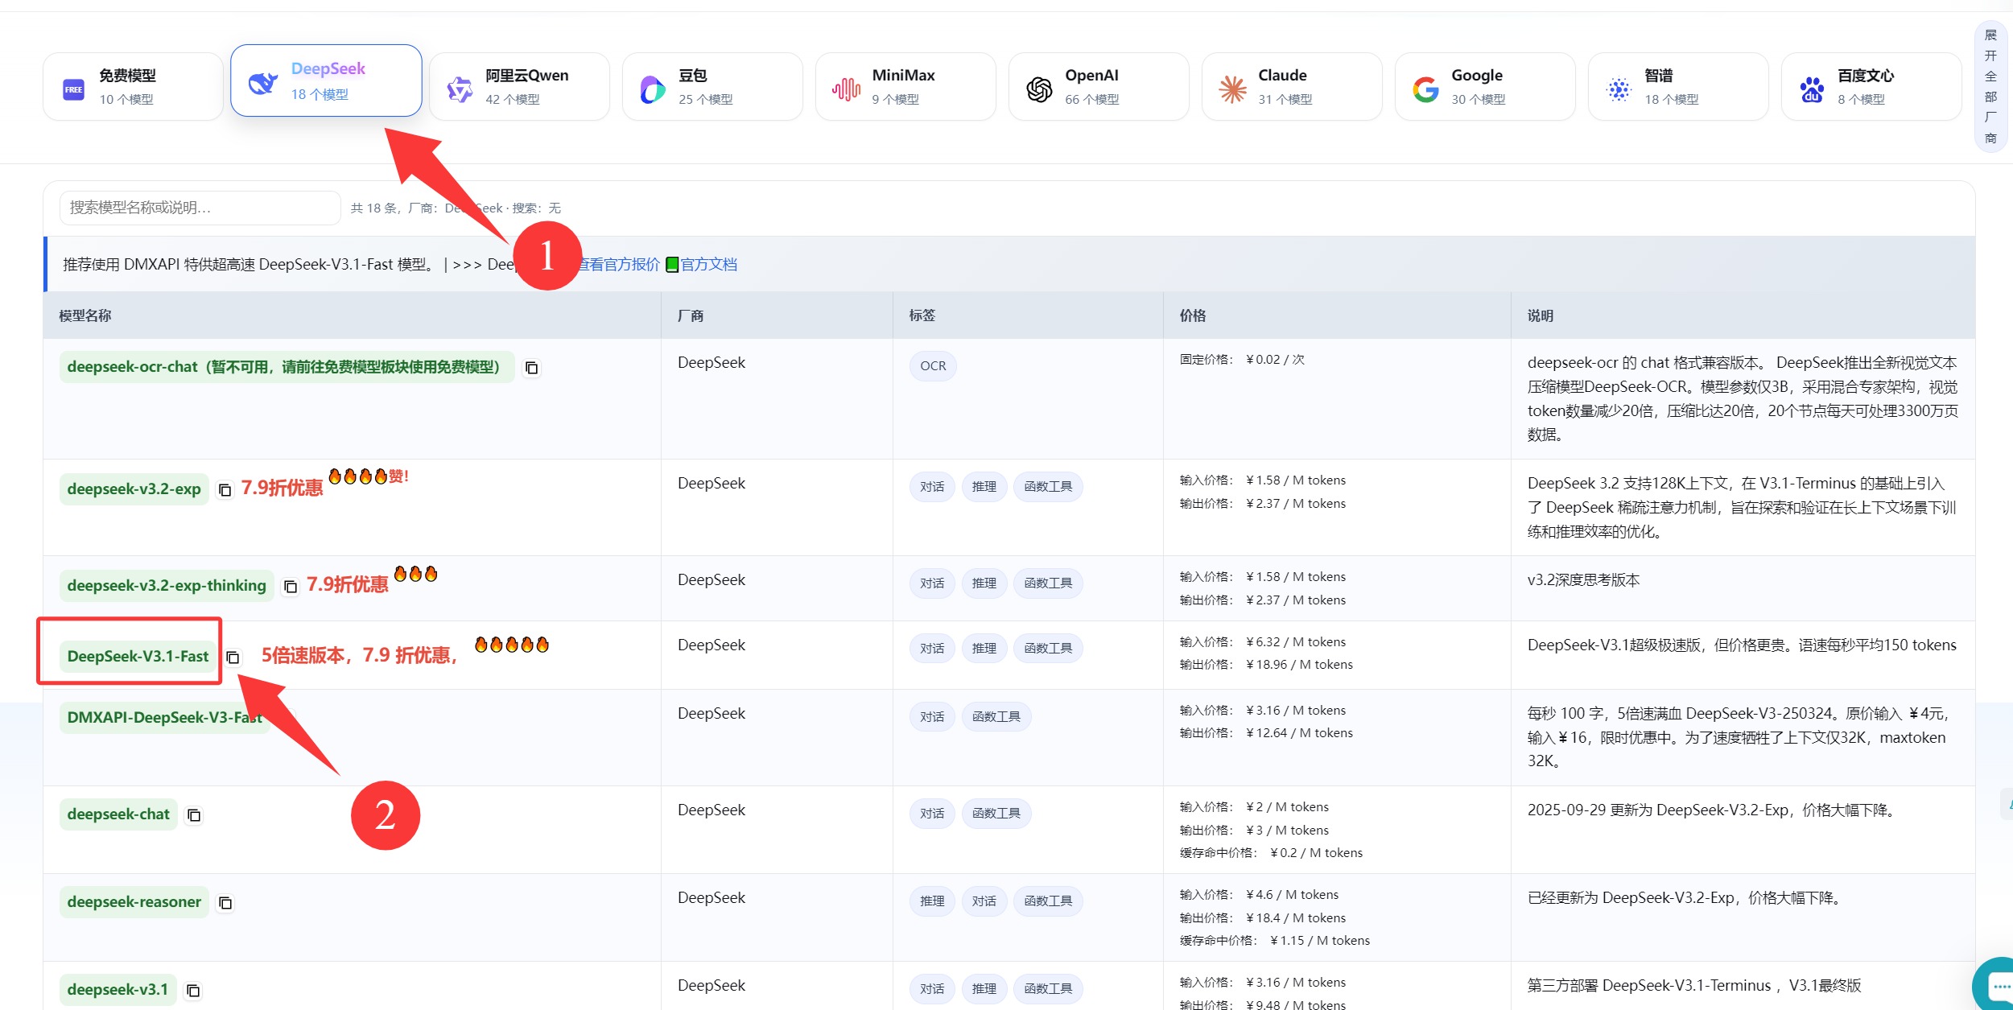Screen dimensions: 2013x1010
Task: Focus the 搜索模型名称或说明 search box
Action: pyautogui.click(x=200, y=208)
